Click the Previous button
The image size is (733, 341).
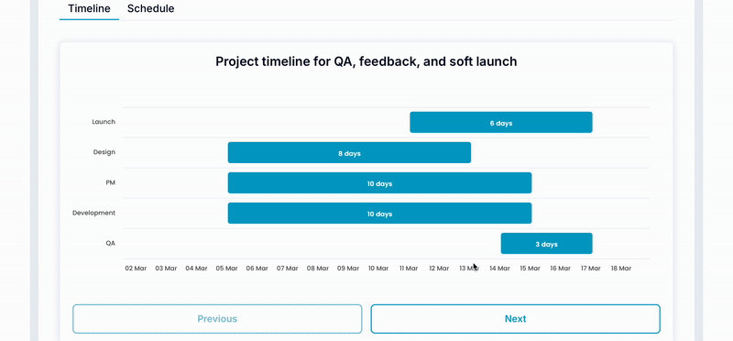(x=217, y=319)
